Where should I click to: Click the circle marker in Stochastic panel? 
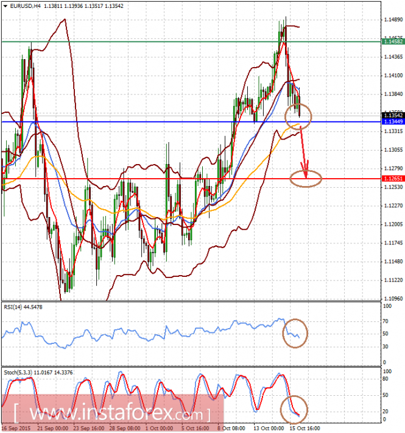point(294,410)
